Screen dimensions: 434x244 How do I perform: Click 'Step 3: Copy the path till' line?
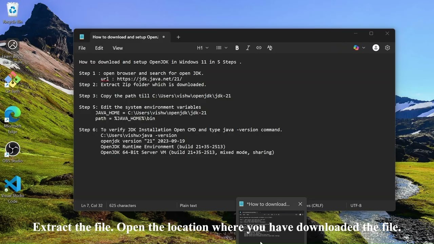[155, 96]
